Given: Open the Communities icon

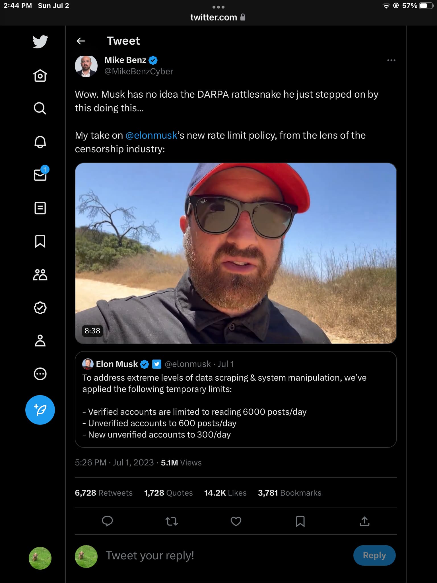Looking at the screenshot, I should [x=40, y=275].
